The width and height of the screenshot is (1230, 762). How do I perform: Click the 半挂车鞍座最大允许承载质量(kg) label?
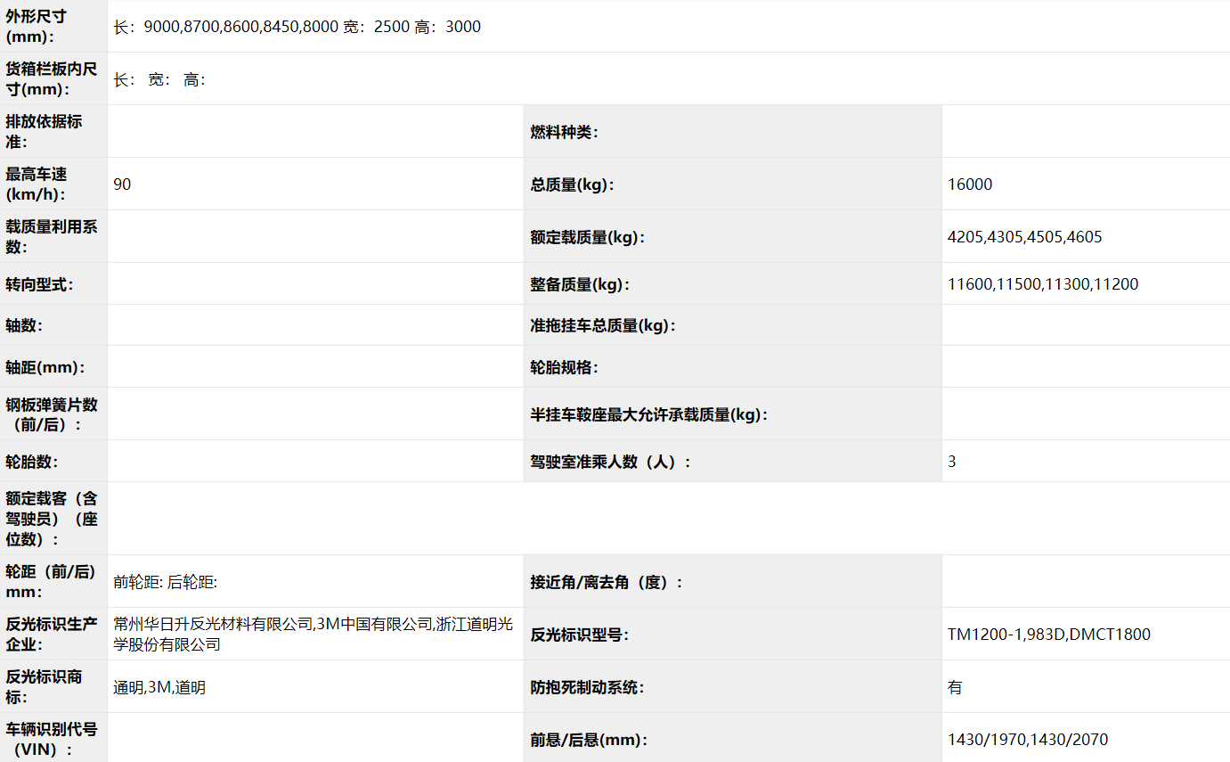click(648, 414)
